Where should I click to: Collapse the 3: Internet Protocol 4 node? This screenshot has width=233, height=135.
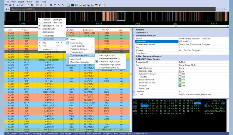coord(134,36)
